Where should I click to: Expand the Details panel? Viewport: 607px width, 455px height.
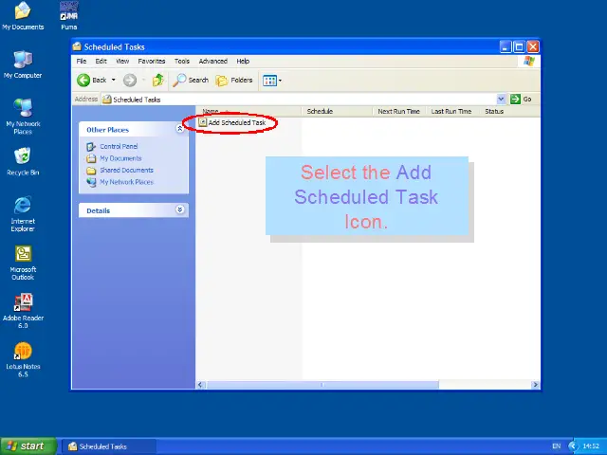[x=180, y=210]
